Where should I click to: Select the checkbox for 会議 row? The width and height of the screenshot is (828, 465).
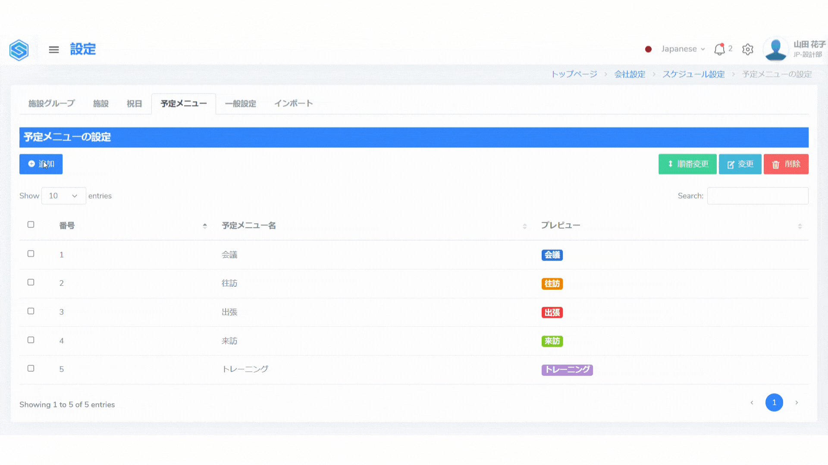coord(31,254)
